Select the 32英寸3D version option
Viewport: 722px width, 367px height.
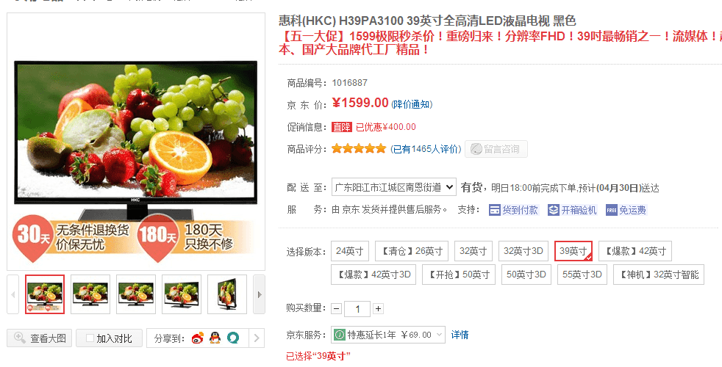(523, 251)
